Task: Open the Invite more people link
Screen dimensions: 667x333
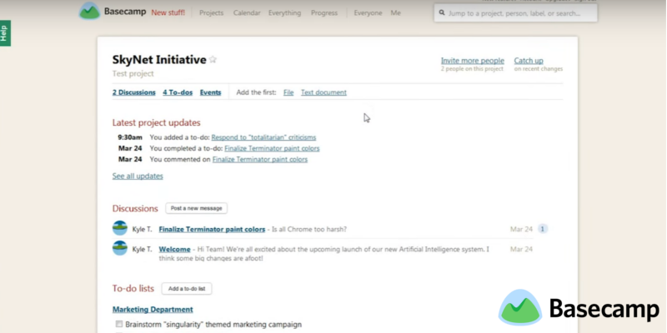Action: tap(472, 61)
